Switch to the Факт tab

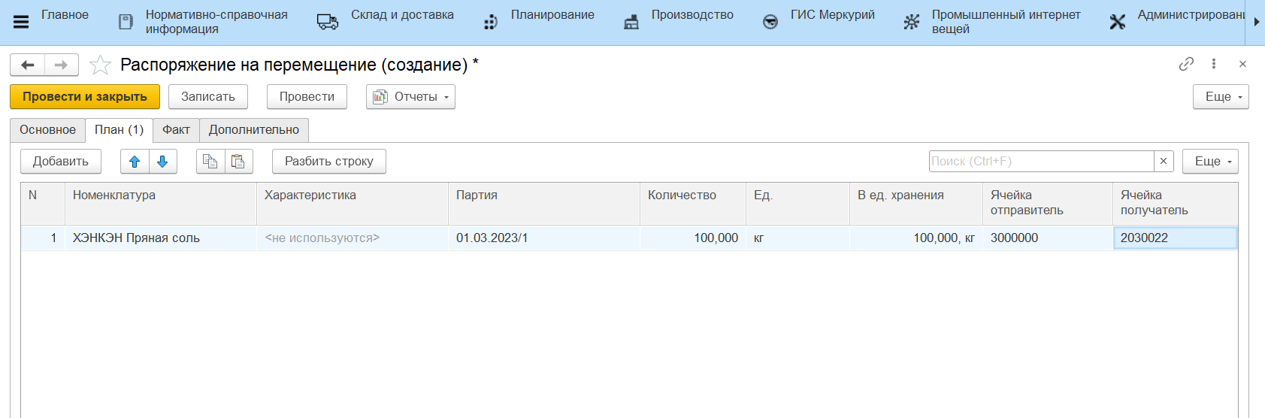[x=176, y=130]
